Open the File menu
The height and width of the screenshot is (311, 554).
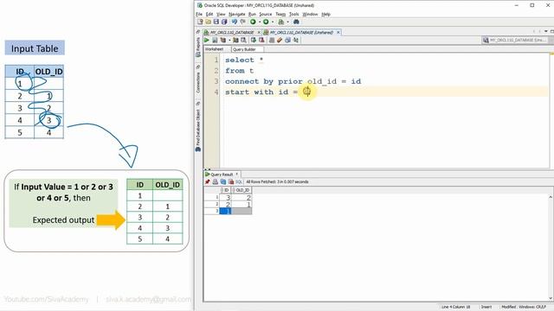199,14
